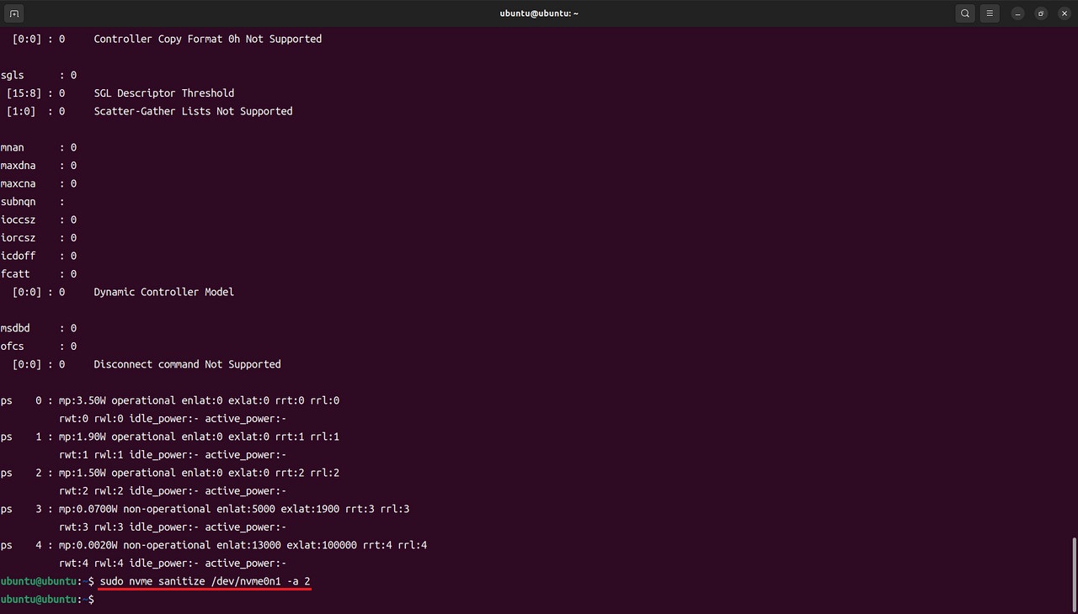This screenshot has width=1078, height=614.
Task: Click the 'mp:0.0020W non-operational' line
Action: (x=214, y=545)
